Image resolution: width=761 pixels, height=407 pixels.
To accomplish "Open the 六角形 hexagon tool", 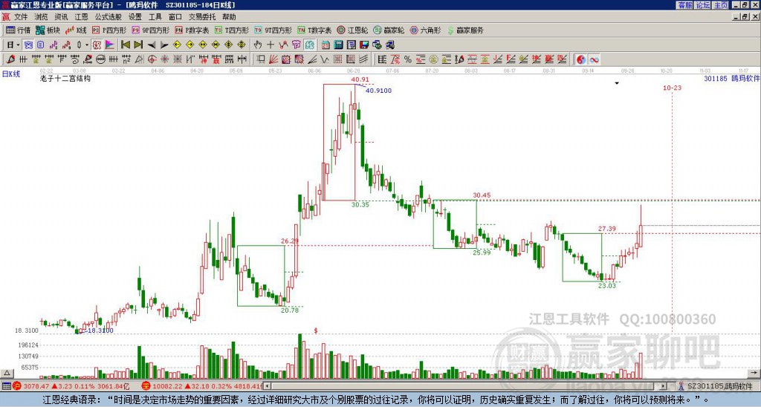I will coord(426,30).
